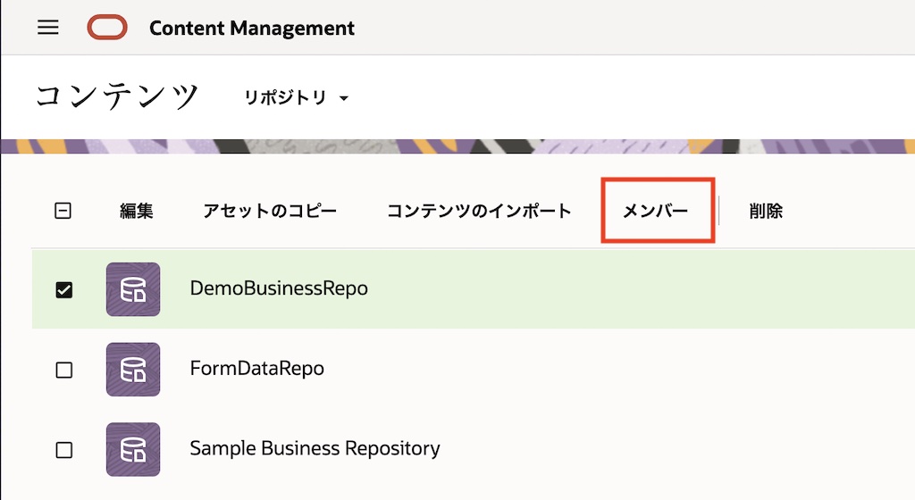Screen dimensions: 915x500
Task: Check the FormDataRepo checkbox
Action: (64, 370)
